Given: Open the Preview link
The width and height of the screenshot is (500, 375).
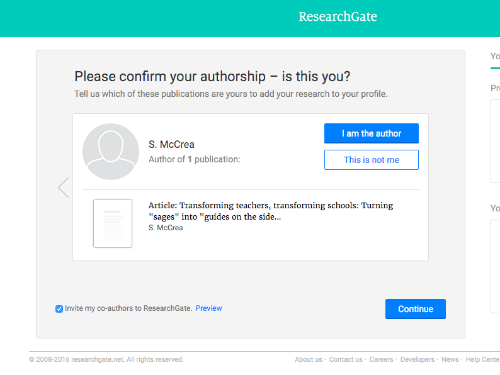Looking at the screenshot, I should tap(208, 308).
